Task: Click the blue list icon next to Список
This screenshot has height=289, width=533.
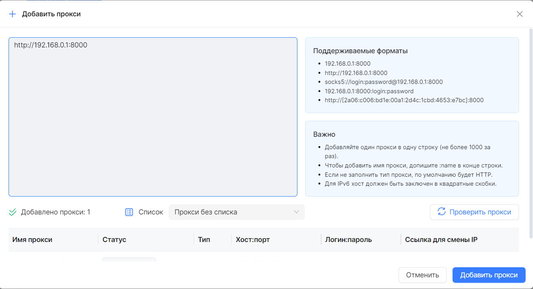Action: click(129, 212)
